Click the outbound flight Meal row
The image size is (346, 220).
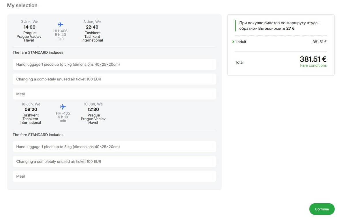pos(114,94)
